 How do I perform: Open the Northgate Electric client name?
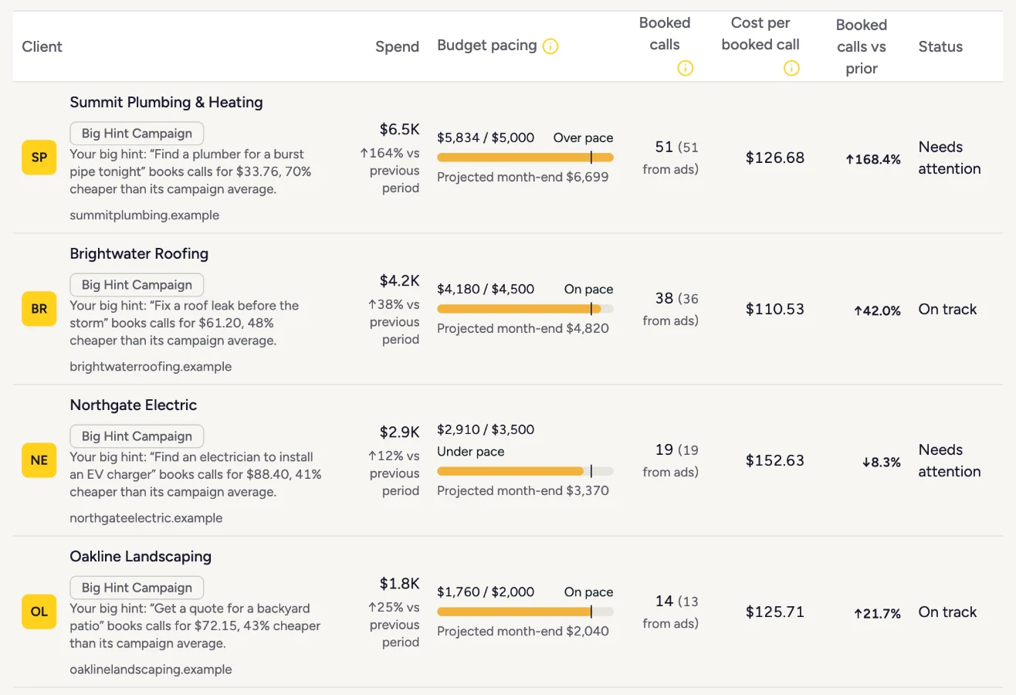click(x=134, y=405)
